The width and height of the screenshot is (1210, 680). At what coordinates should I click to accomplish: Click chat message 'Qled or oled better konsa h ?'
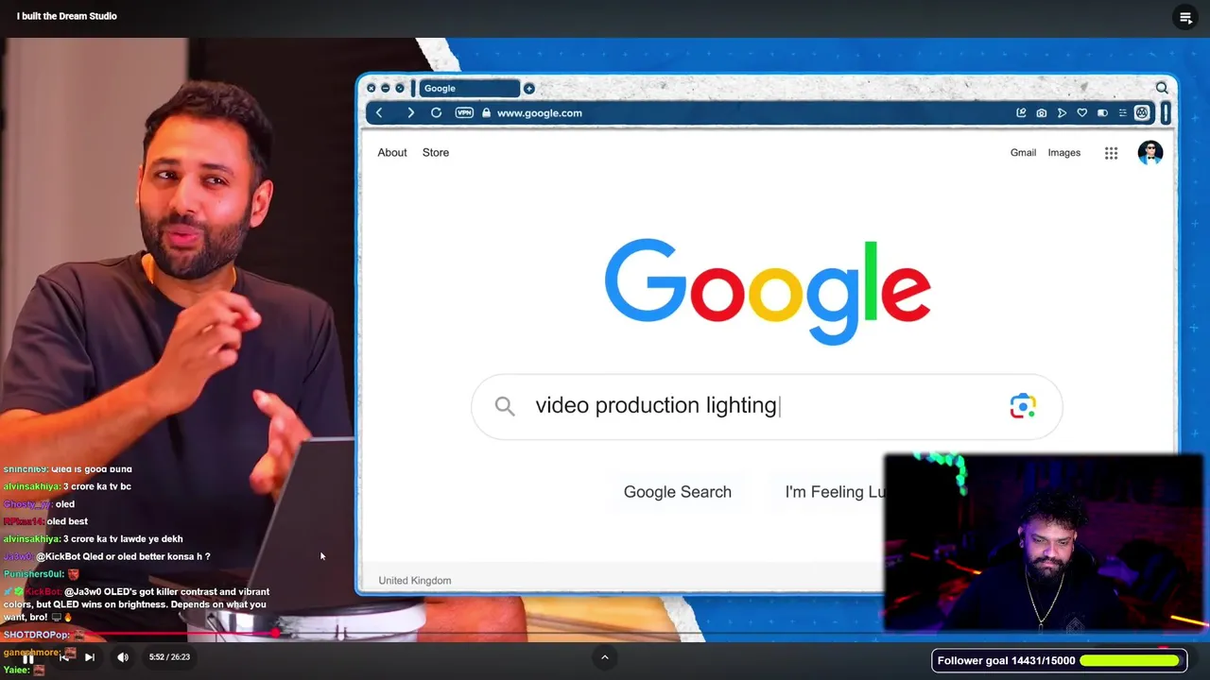click(147, 556)
